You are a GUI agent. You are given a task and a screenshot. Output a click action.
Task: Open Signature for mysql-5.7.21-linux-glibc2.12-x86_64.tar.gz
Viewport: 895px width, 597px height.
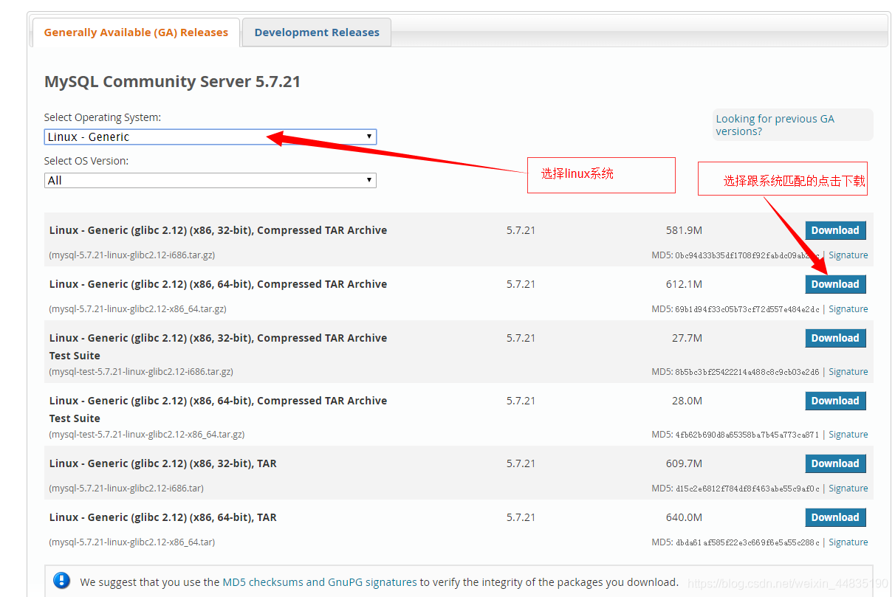point(848,309)
